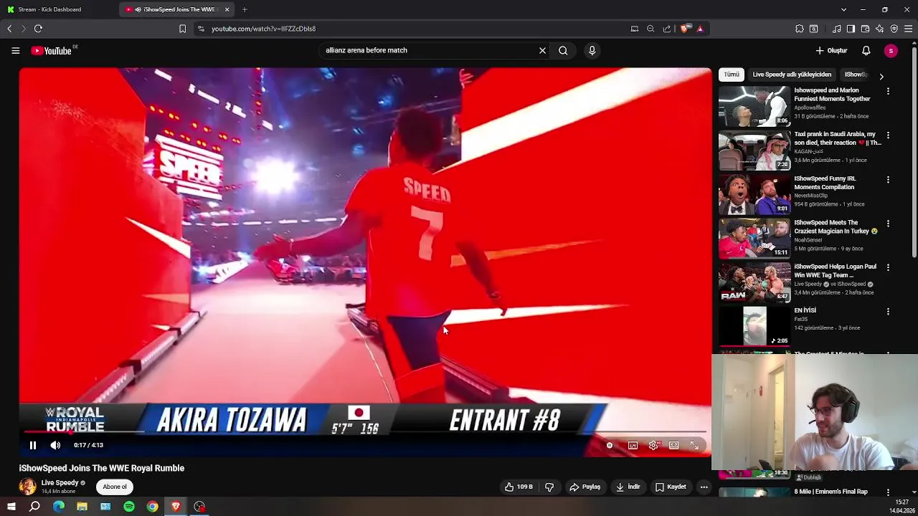Click the Paylaş share button
Image resolution: width=918 pixels, height=516 pixels.
[x=585, y=487]
